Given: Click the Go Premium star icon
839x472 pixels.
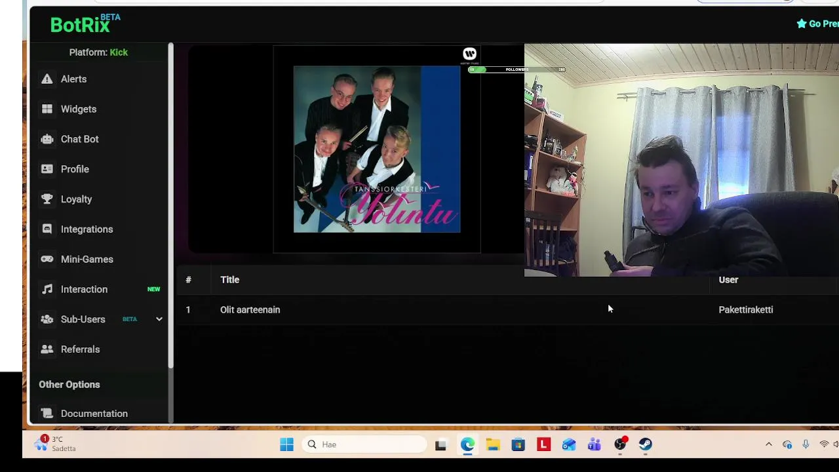Looking at the screenshot, I should point(801,24).
